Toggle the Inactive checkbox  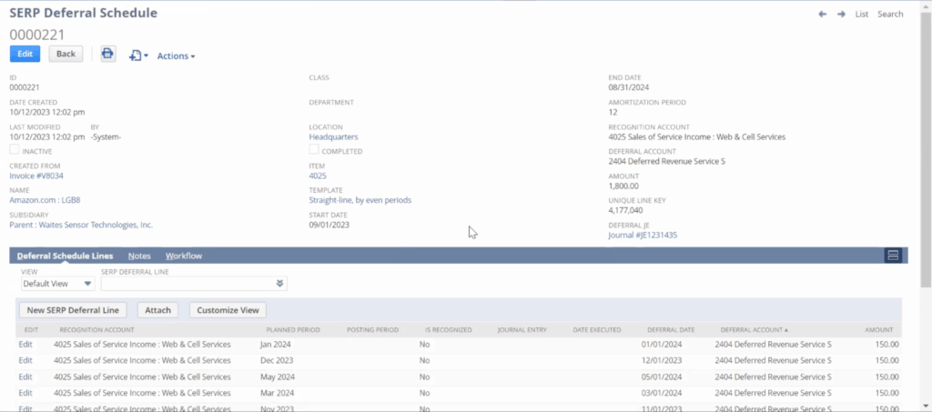click(15, 150)
